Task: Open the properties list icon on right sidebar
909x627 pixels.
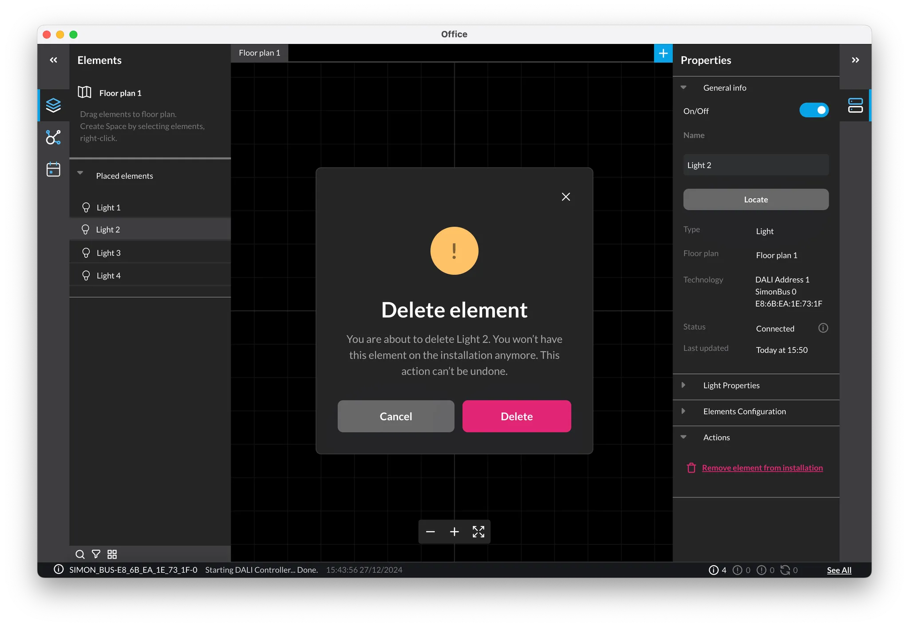Action: pos(855,105)
